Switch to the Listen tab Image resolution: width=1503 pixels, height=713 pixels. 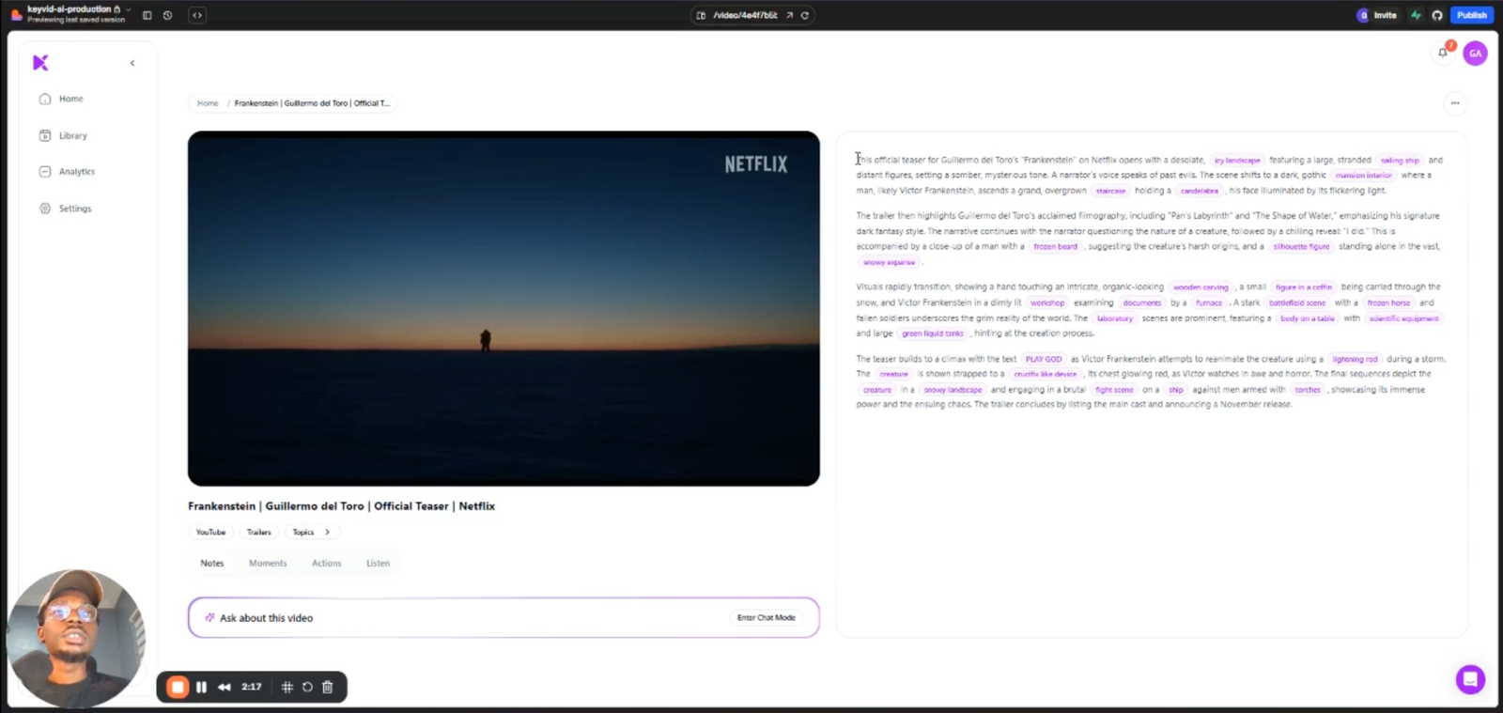(x=378, y=563)
